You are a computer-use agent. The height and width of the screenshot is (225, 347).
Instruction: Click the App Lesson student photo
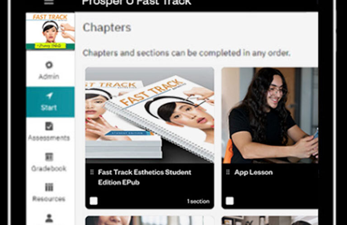(x=270, y=115)
